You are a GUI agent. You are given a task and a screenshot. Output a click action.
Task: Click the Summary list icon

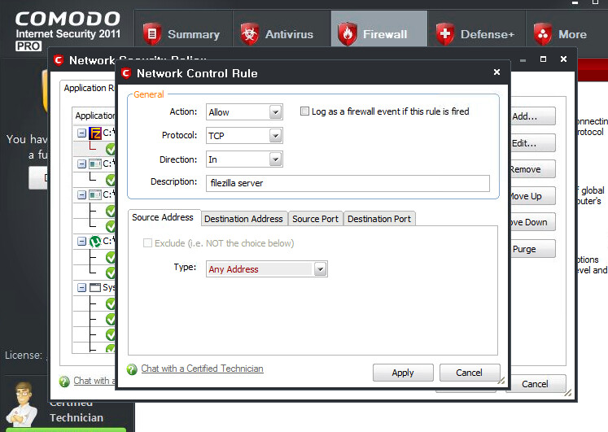(x=152, y=34)
